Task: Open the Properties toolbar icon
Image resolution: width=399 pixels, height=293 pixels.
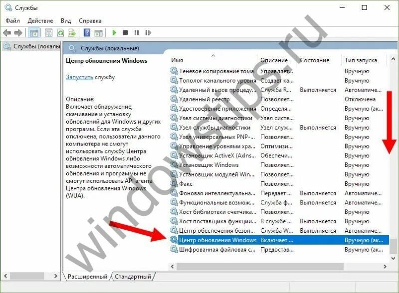Action: (x=48, y=33)
